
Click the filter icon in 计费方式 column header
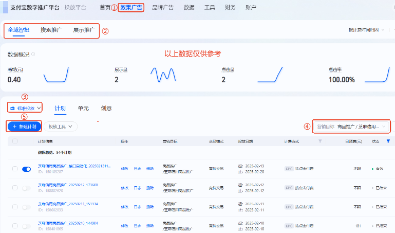(x=320, y=141)
